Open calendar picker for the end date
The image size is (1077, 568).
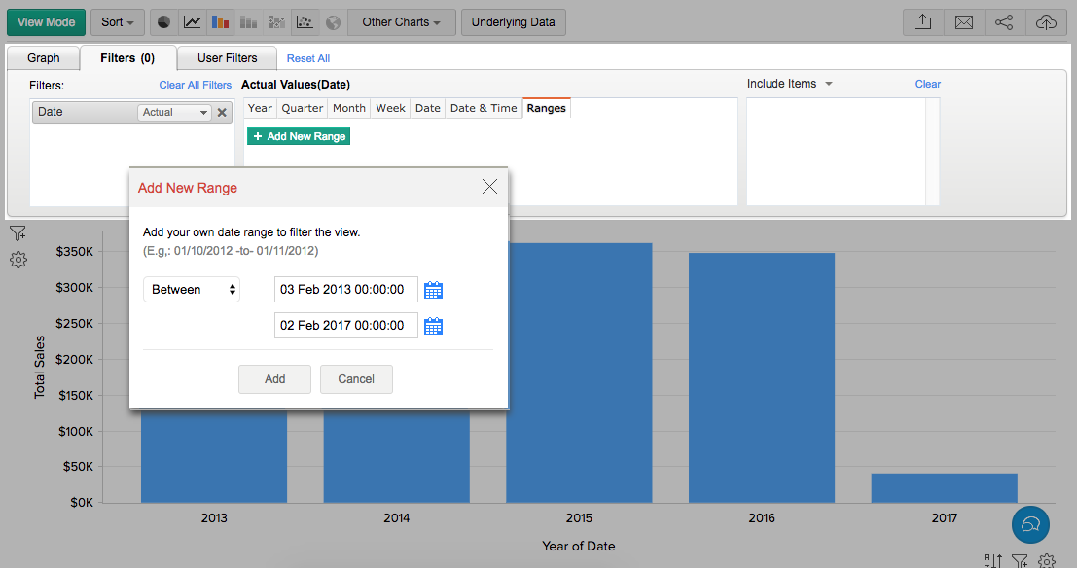[x=434, y=326]
